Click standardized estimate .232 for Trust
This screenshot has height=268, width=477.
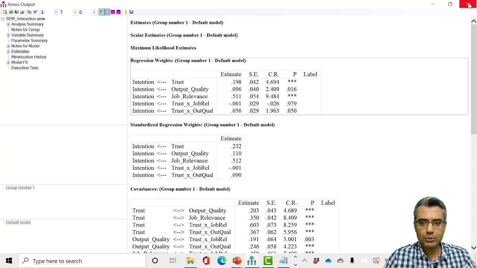pyautogui.click(x=236, y=146)
